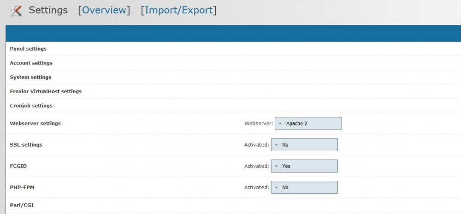Open Froxlor VirtualHost settings section
This screenshot has height=214, width=461.
point(46,92)
